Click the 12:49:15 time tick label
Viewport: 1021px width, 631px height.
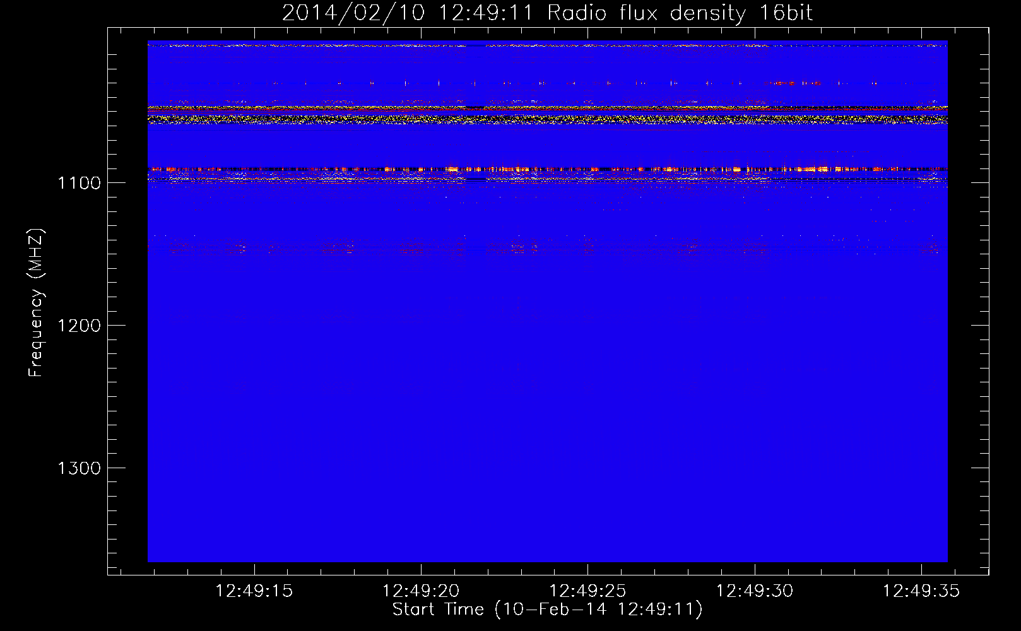tap(254, 591)
